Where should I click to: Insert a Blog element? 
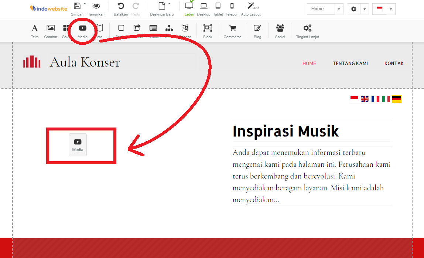point(257,31)
